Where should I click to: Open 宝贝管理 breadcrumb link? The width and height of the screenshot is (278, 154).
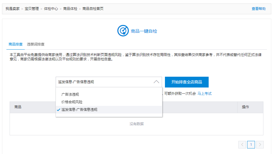pos(32,9)
